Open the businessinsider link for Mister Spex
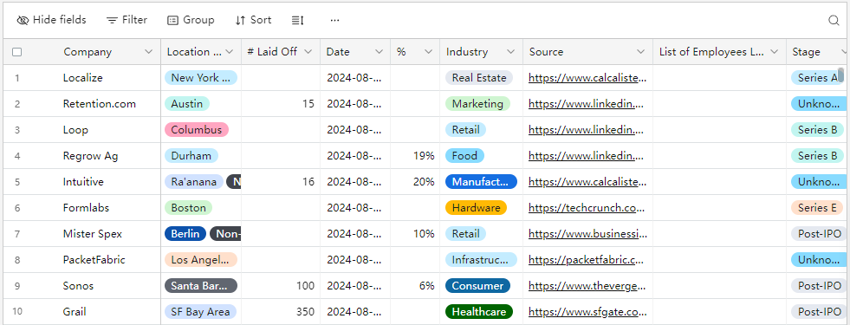This screenshot has height=325, width=850. (x=587, y=234)
